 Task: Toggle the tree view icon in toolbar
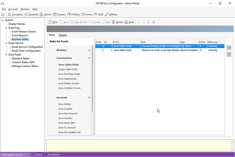[x=3, y=14]
